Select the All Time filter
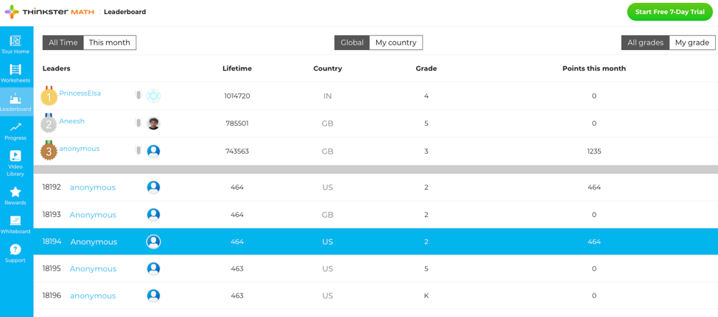 [x=63, y=43]
